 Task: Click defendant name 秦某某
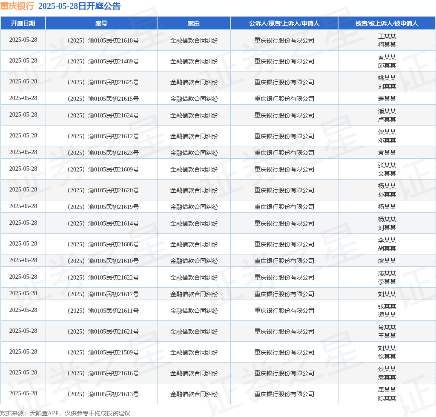[387, 57]
